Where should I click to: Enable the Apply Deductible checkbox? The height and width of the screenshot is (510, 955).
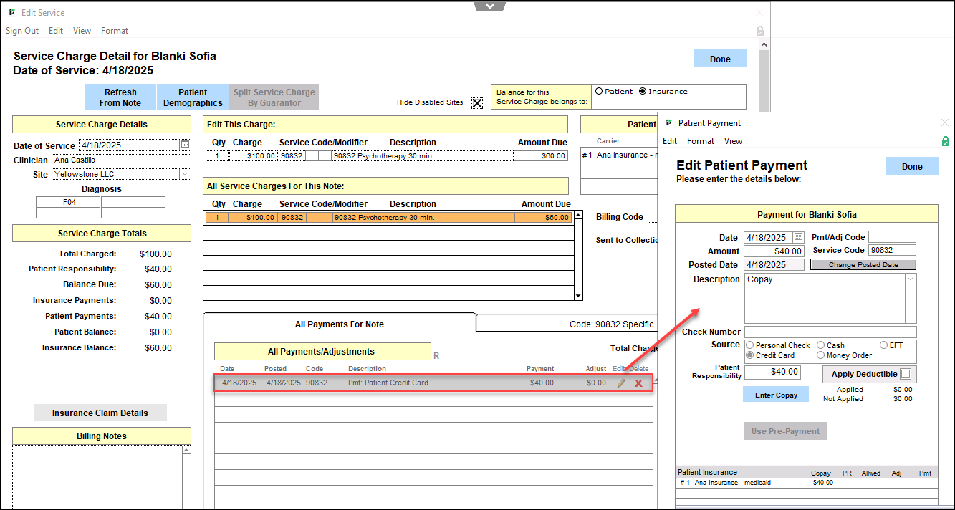pyautogui.click(x=906, y=374)
